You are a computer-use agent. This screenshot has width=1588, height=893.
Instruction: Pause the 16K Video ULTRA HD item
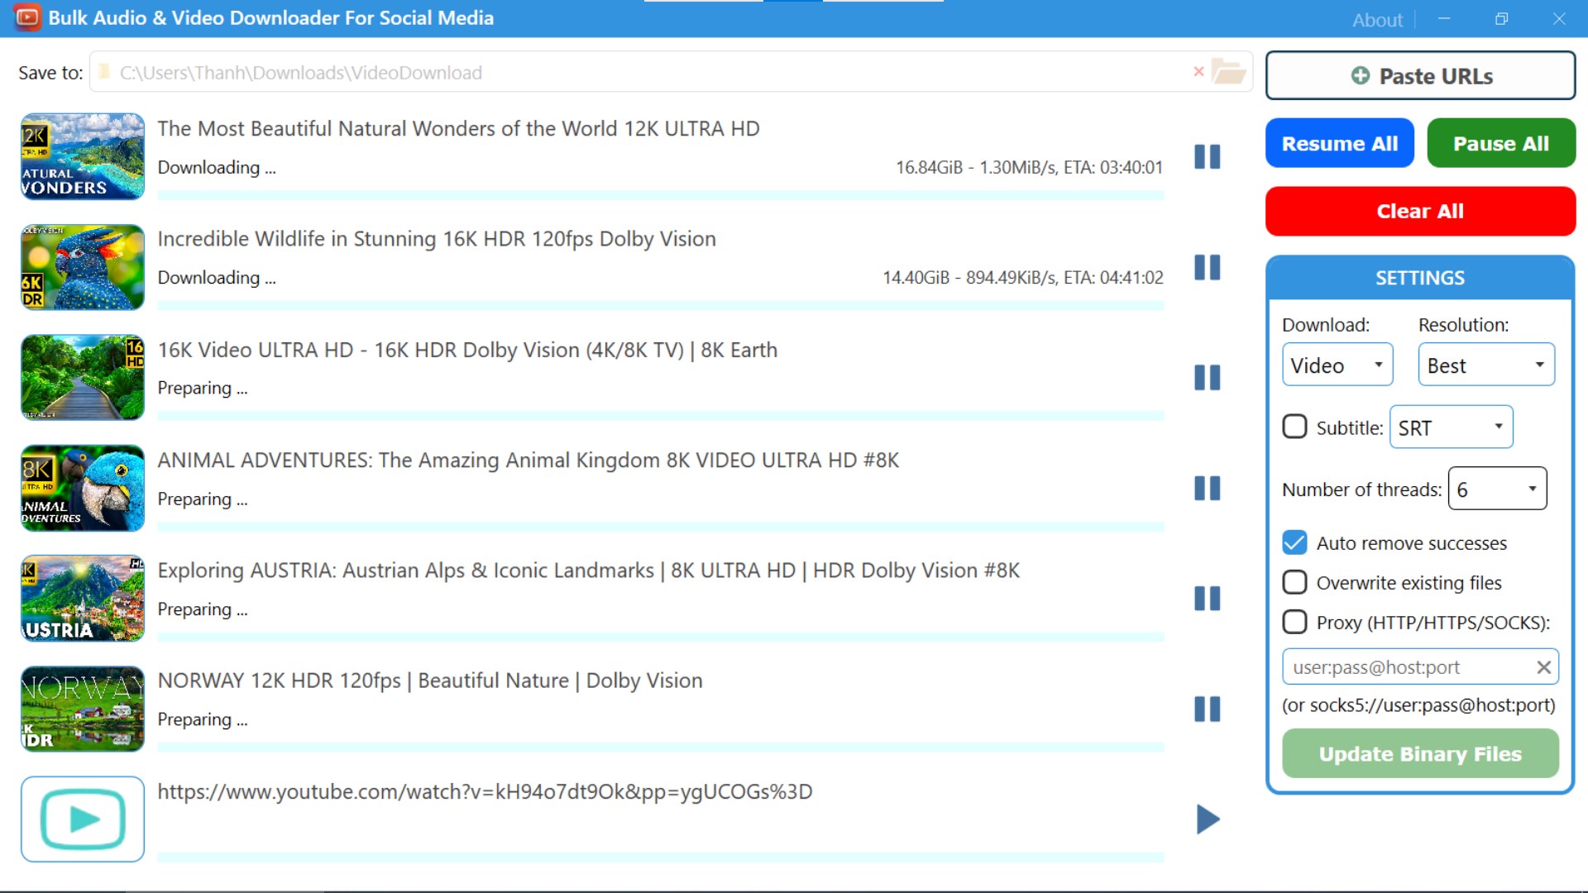[1207, 378]
